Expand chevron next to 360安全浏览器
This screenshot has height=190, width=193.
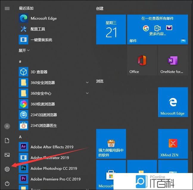click(x=87, y=82)
